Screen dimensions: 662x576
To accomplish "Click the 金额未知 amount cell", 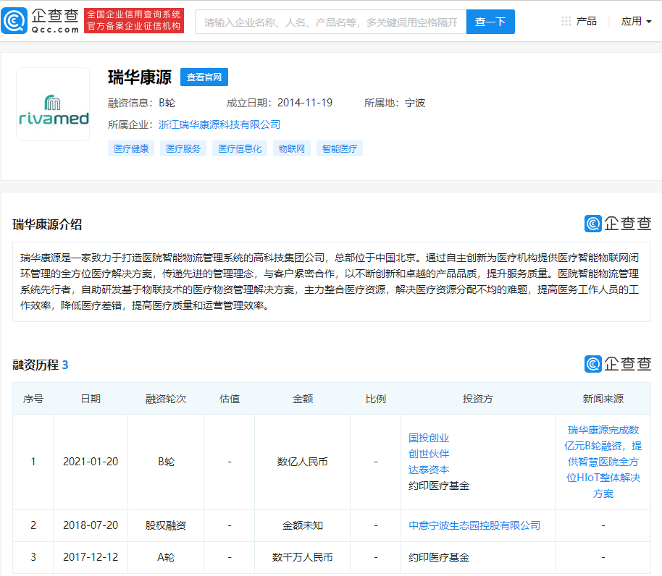I will tap(302, 526).
